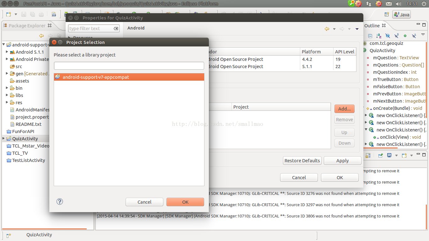Select README.txt in Package Explorer

click(x=29, y=124)
